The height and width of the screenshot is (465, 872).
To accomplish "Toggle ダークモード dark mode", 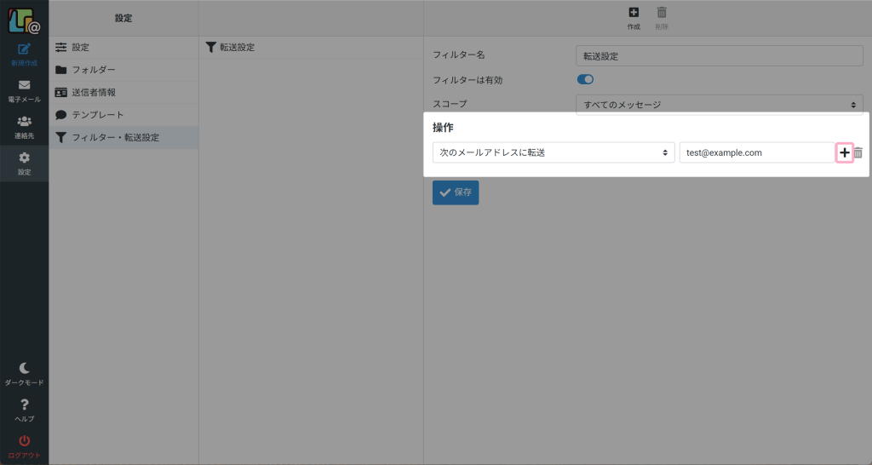I will pyautogui.click(x=24, y=375).
